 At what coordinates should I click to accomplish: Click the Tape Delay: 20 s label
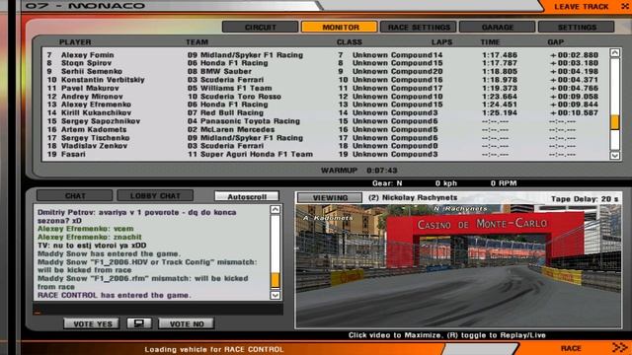tap(585, 199)
